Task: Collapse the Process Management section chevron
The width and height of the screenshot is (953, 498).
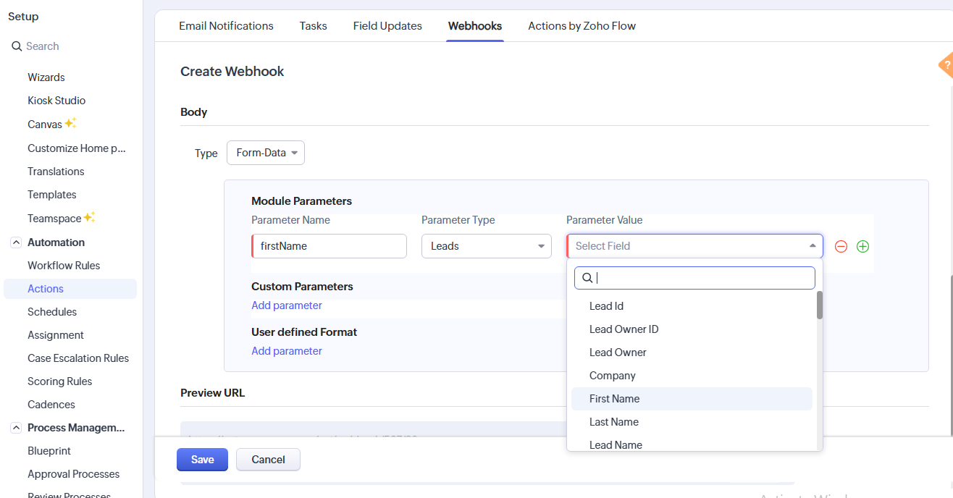Action: click(16, 428)
